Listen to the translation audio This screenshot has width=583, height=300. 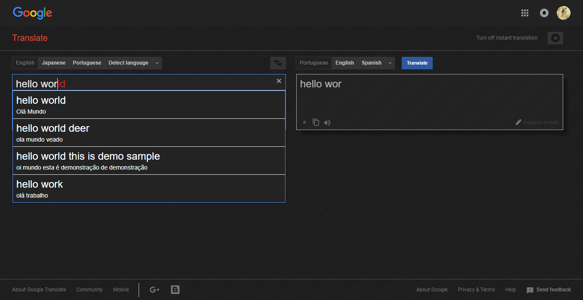pyautogui.click(x=327, y=122)
